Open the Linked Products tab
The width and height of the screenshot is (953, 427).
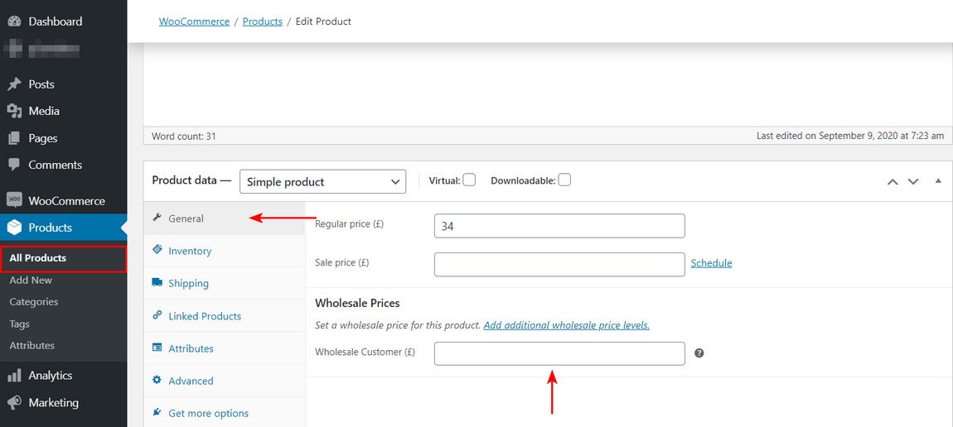[x=225, y=316]
